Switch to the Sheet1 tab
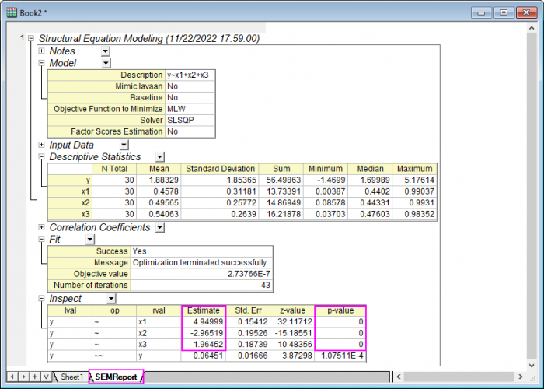The image size is (544, 389). point(71,377)
